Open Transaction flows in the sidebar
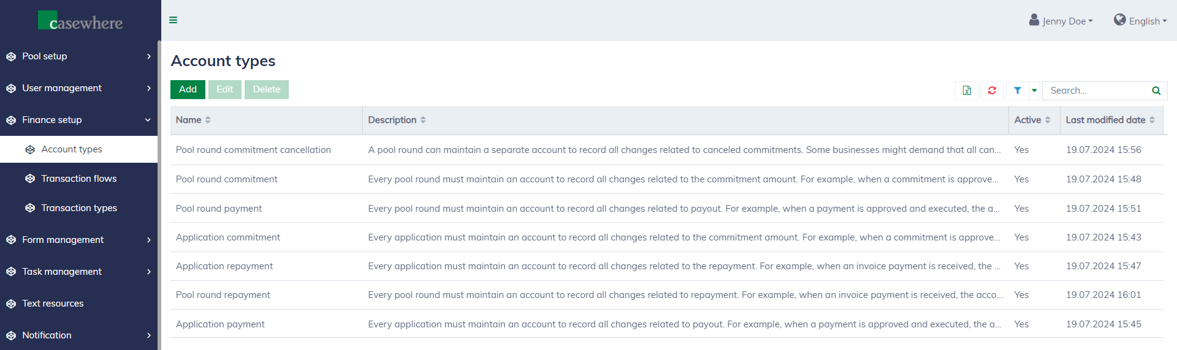Screen dimensions: 1177x350 pyautogui.click(x=78, y=179)
